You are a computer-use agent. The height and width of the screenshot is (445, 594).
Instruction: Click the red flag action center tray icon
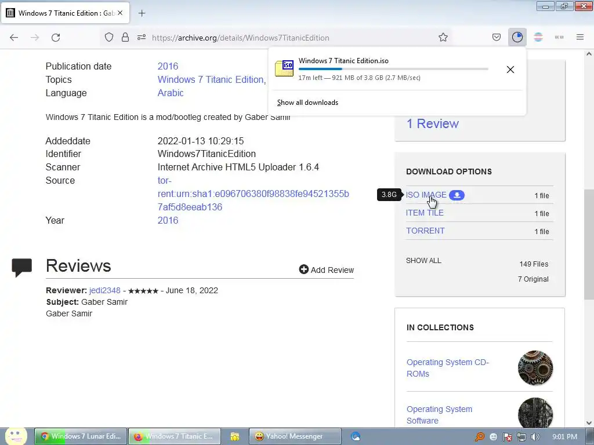507,437
